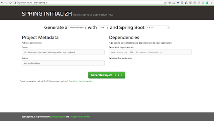Click the Evernote extension icon
This screenshot has width=214, height=121.
click(186, 3)
